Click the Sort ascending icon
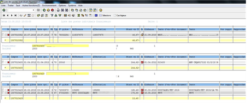247x104 pixels. [x=56, y=15]
